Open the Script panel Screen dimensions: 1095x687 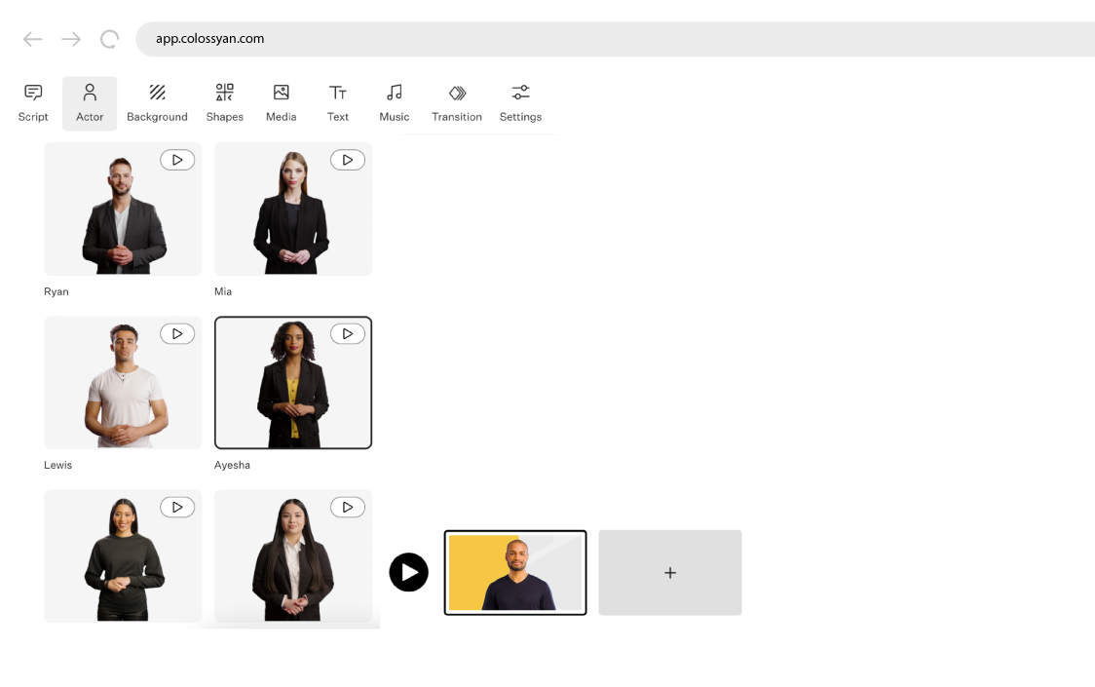(32, 102)
